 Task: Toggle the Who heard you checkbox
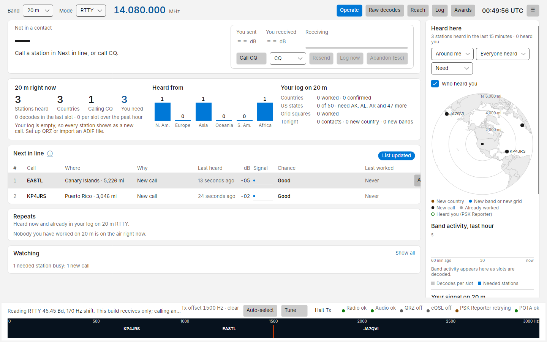coord(435,84)
